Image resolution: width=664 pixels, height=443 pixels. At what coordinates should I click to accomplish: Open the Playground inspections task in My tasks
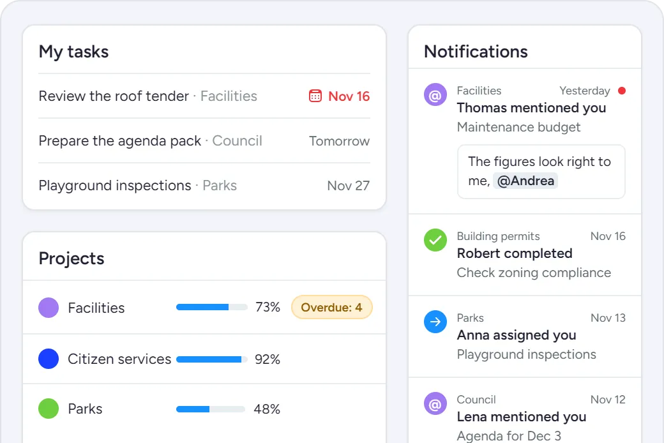tap(204, 186)
